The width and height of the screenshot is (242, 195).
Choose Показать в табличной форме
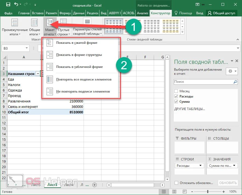pos(81,67)
